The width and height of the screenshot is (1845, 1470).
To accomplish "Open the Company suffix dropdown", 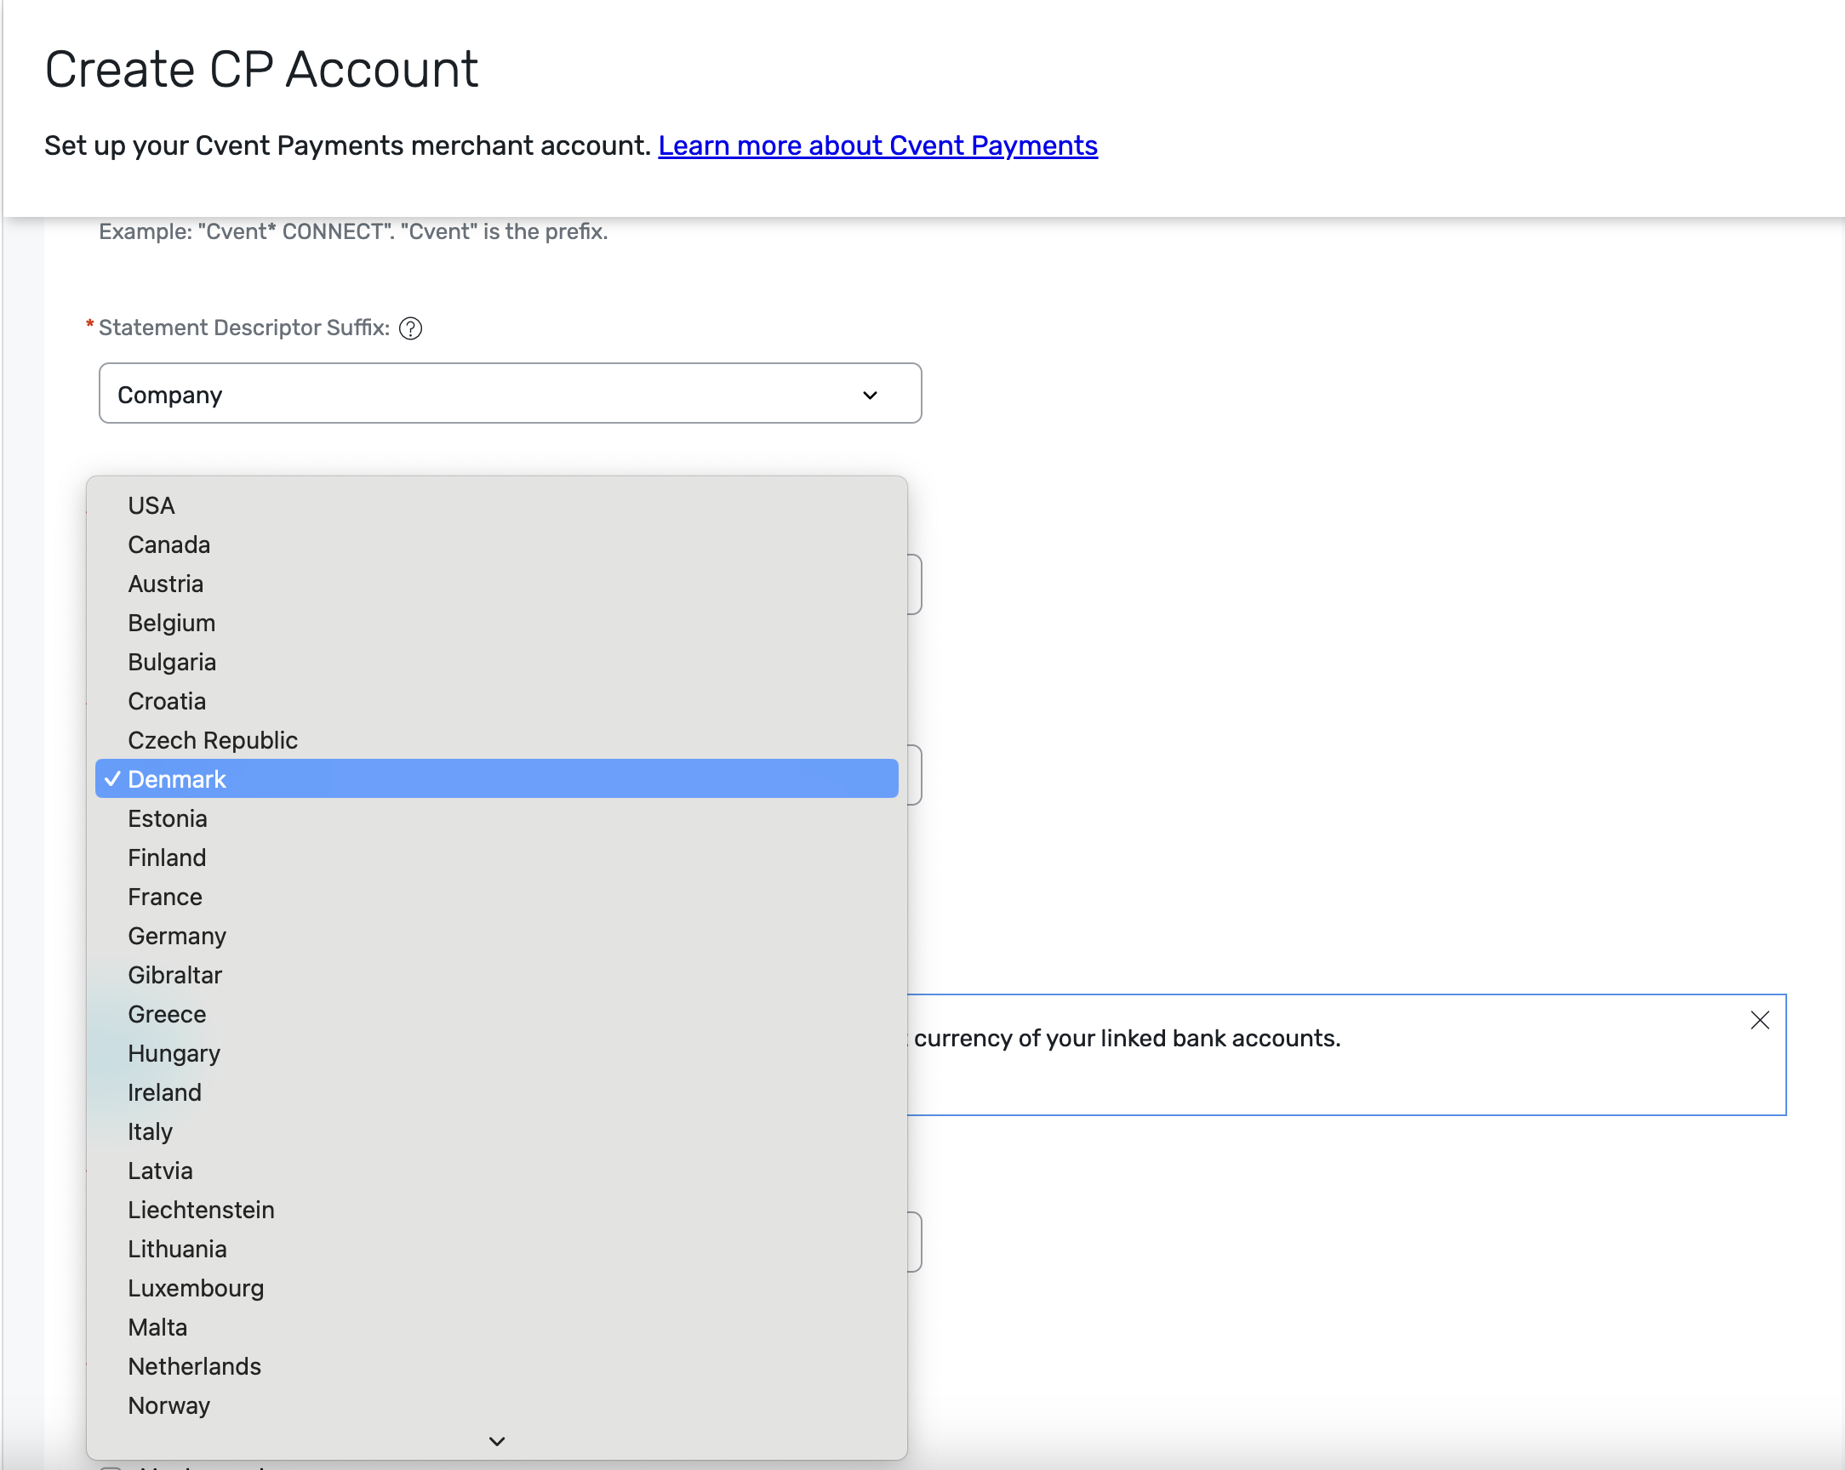I will pyautogui.click(x=510, y=394).
